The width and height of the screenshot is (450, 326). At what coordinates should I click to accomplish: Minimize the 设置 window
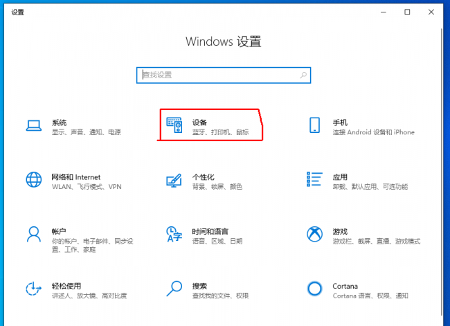[x=384, y=12]
